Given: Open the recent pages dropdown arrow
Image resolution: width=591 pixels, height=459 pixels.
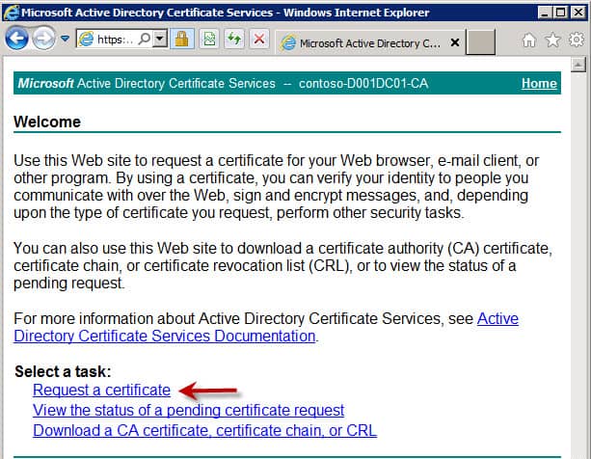Looking at the screenshot, I should tap(66, 39).
